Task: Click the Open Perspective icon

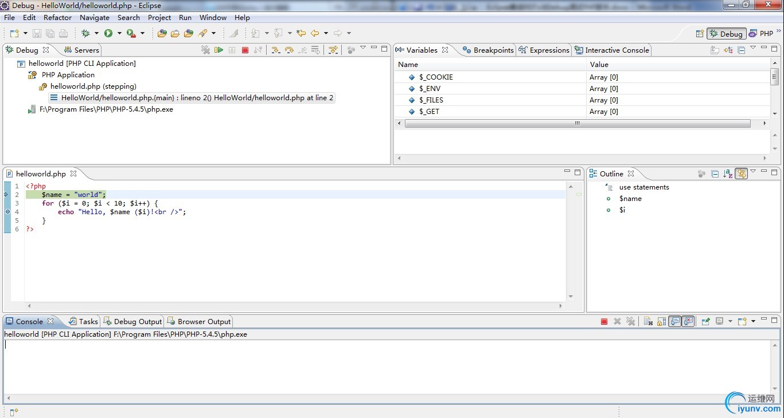Action: 700,34
